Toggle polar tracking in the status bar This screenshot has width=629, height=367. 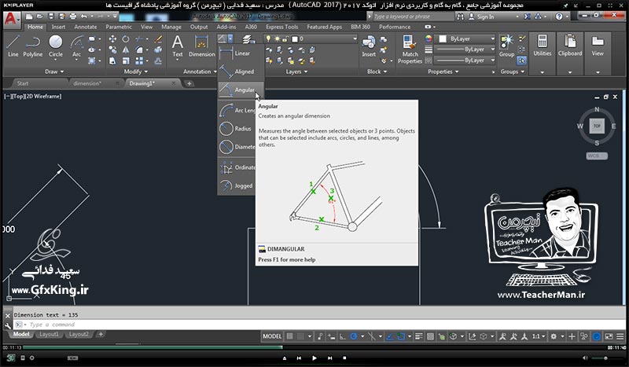[x=353, y=336]
